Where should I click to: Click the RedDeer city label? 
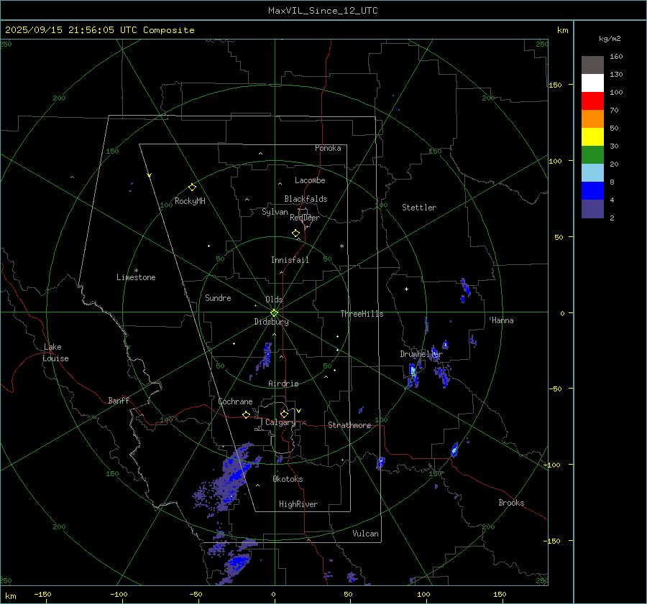[305, 218]
